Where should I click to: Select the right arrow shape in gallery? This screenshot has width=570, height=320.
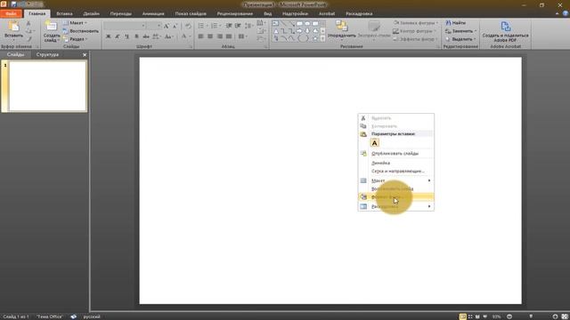[299, 31]
